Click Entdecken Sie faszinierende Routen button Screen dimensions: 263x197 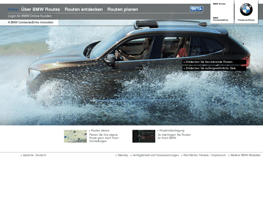click(214, 62)
